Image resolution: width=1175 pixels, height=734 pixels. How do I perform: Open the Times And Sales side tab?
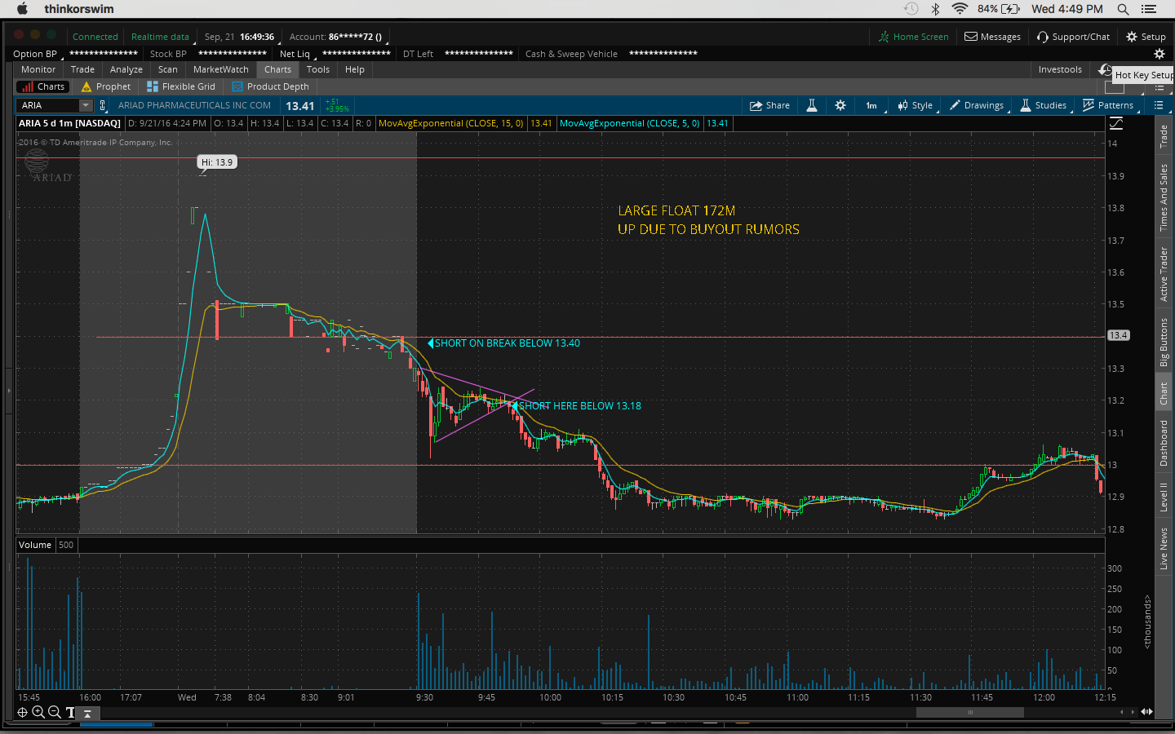(1164, 197)
